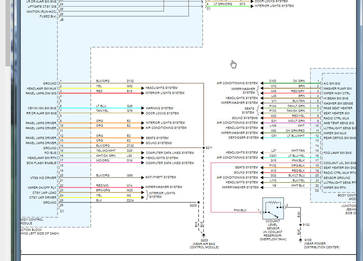The width and height of the screenshot is (363, 261).
Task: Click the FOG LAMP SW SNS label
Action: (x=337, y=153)
